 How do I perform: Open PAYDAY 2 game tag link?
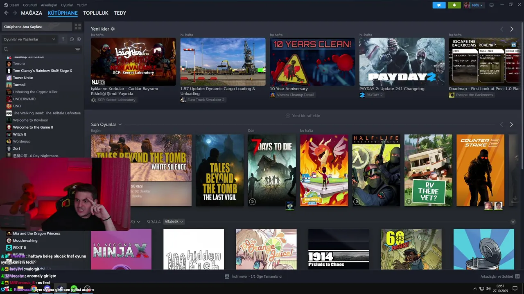point(372,95)
